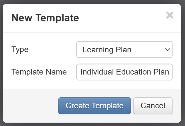This screenshot has height=126, width=185.
Task: Select the Learning Plan value text
Action: click(x=107, y=50)
